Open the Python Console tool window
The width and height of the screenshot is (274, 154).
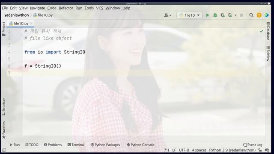click(140, 145)
